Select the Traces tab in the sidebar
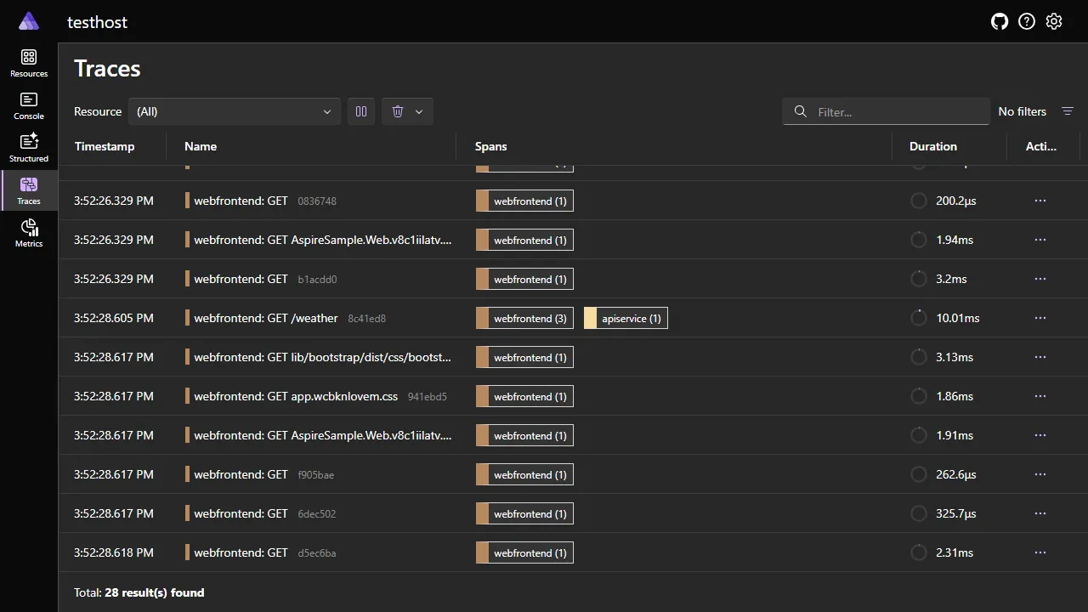The width and height of the screenshot is (1088, 612). click(x=28, y=190)
